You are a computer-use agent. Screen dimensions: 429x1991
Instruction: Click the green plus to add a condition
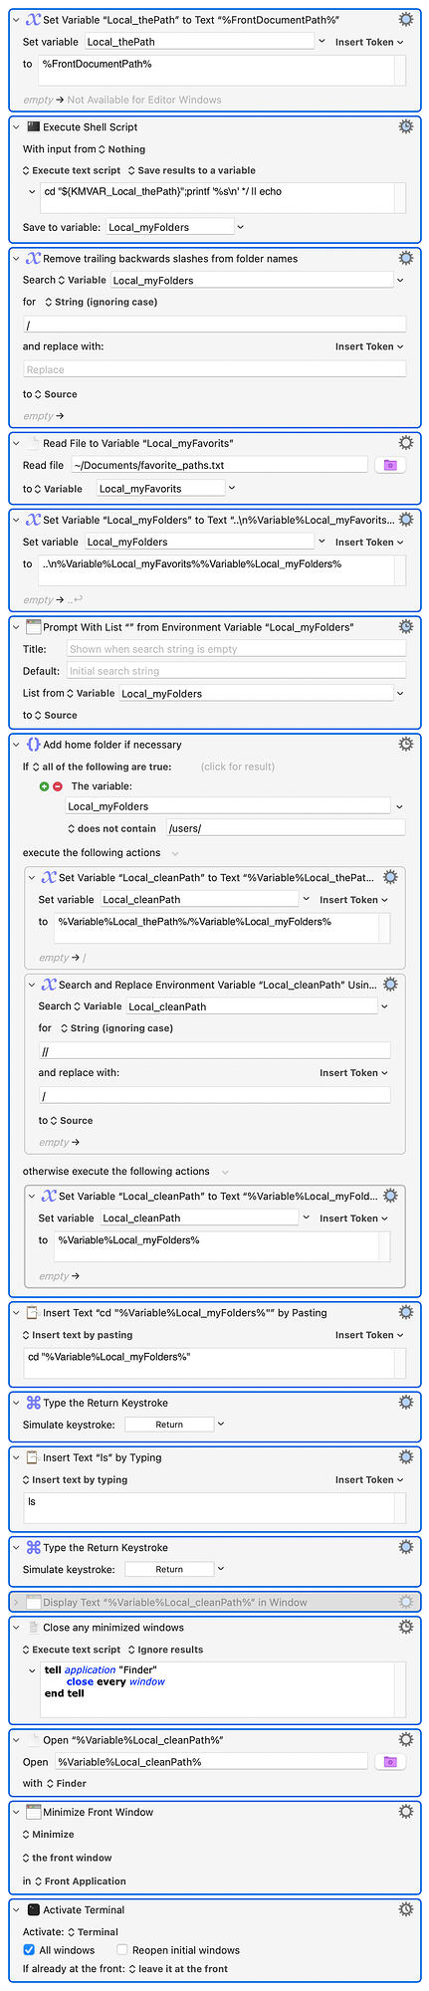click(x=44, y=786)
